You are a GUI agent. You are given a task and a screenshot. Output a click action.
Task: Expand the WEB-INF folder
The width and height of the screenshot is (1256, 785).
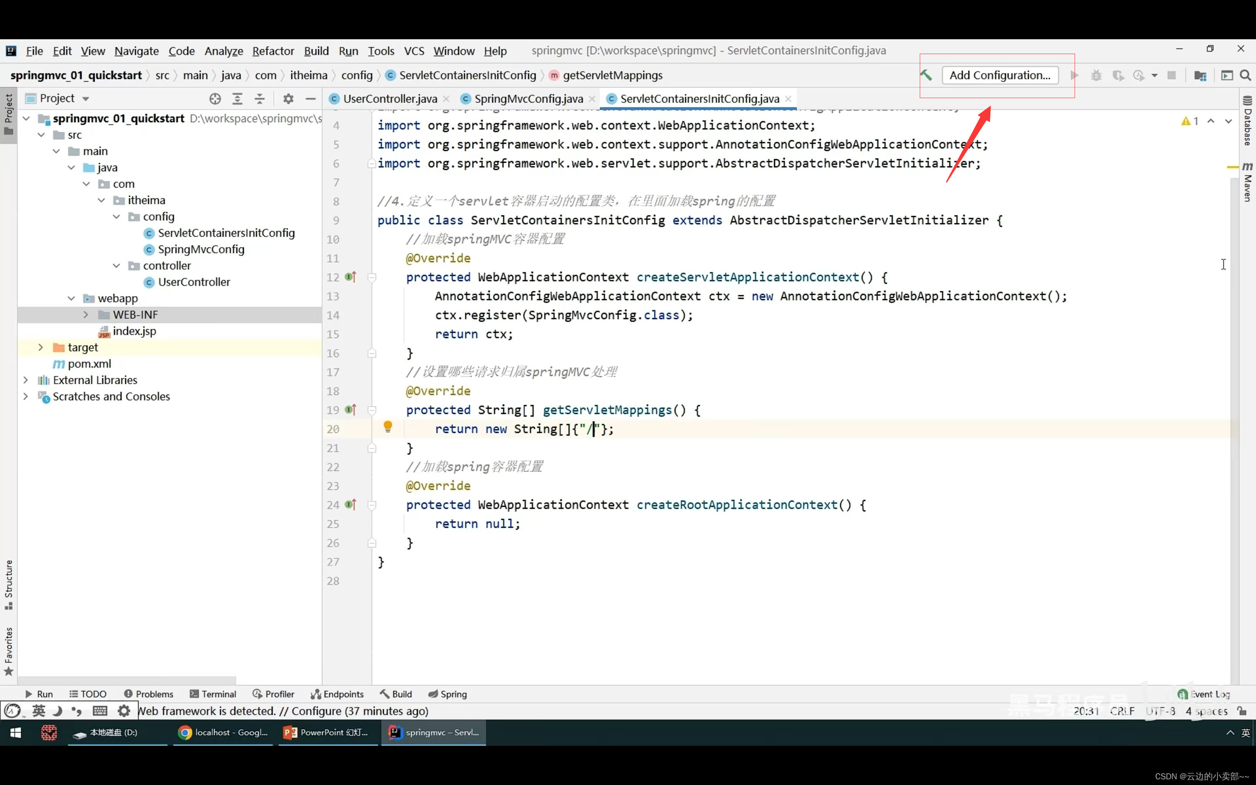point(85,314)
